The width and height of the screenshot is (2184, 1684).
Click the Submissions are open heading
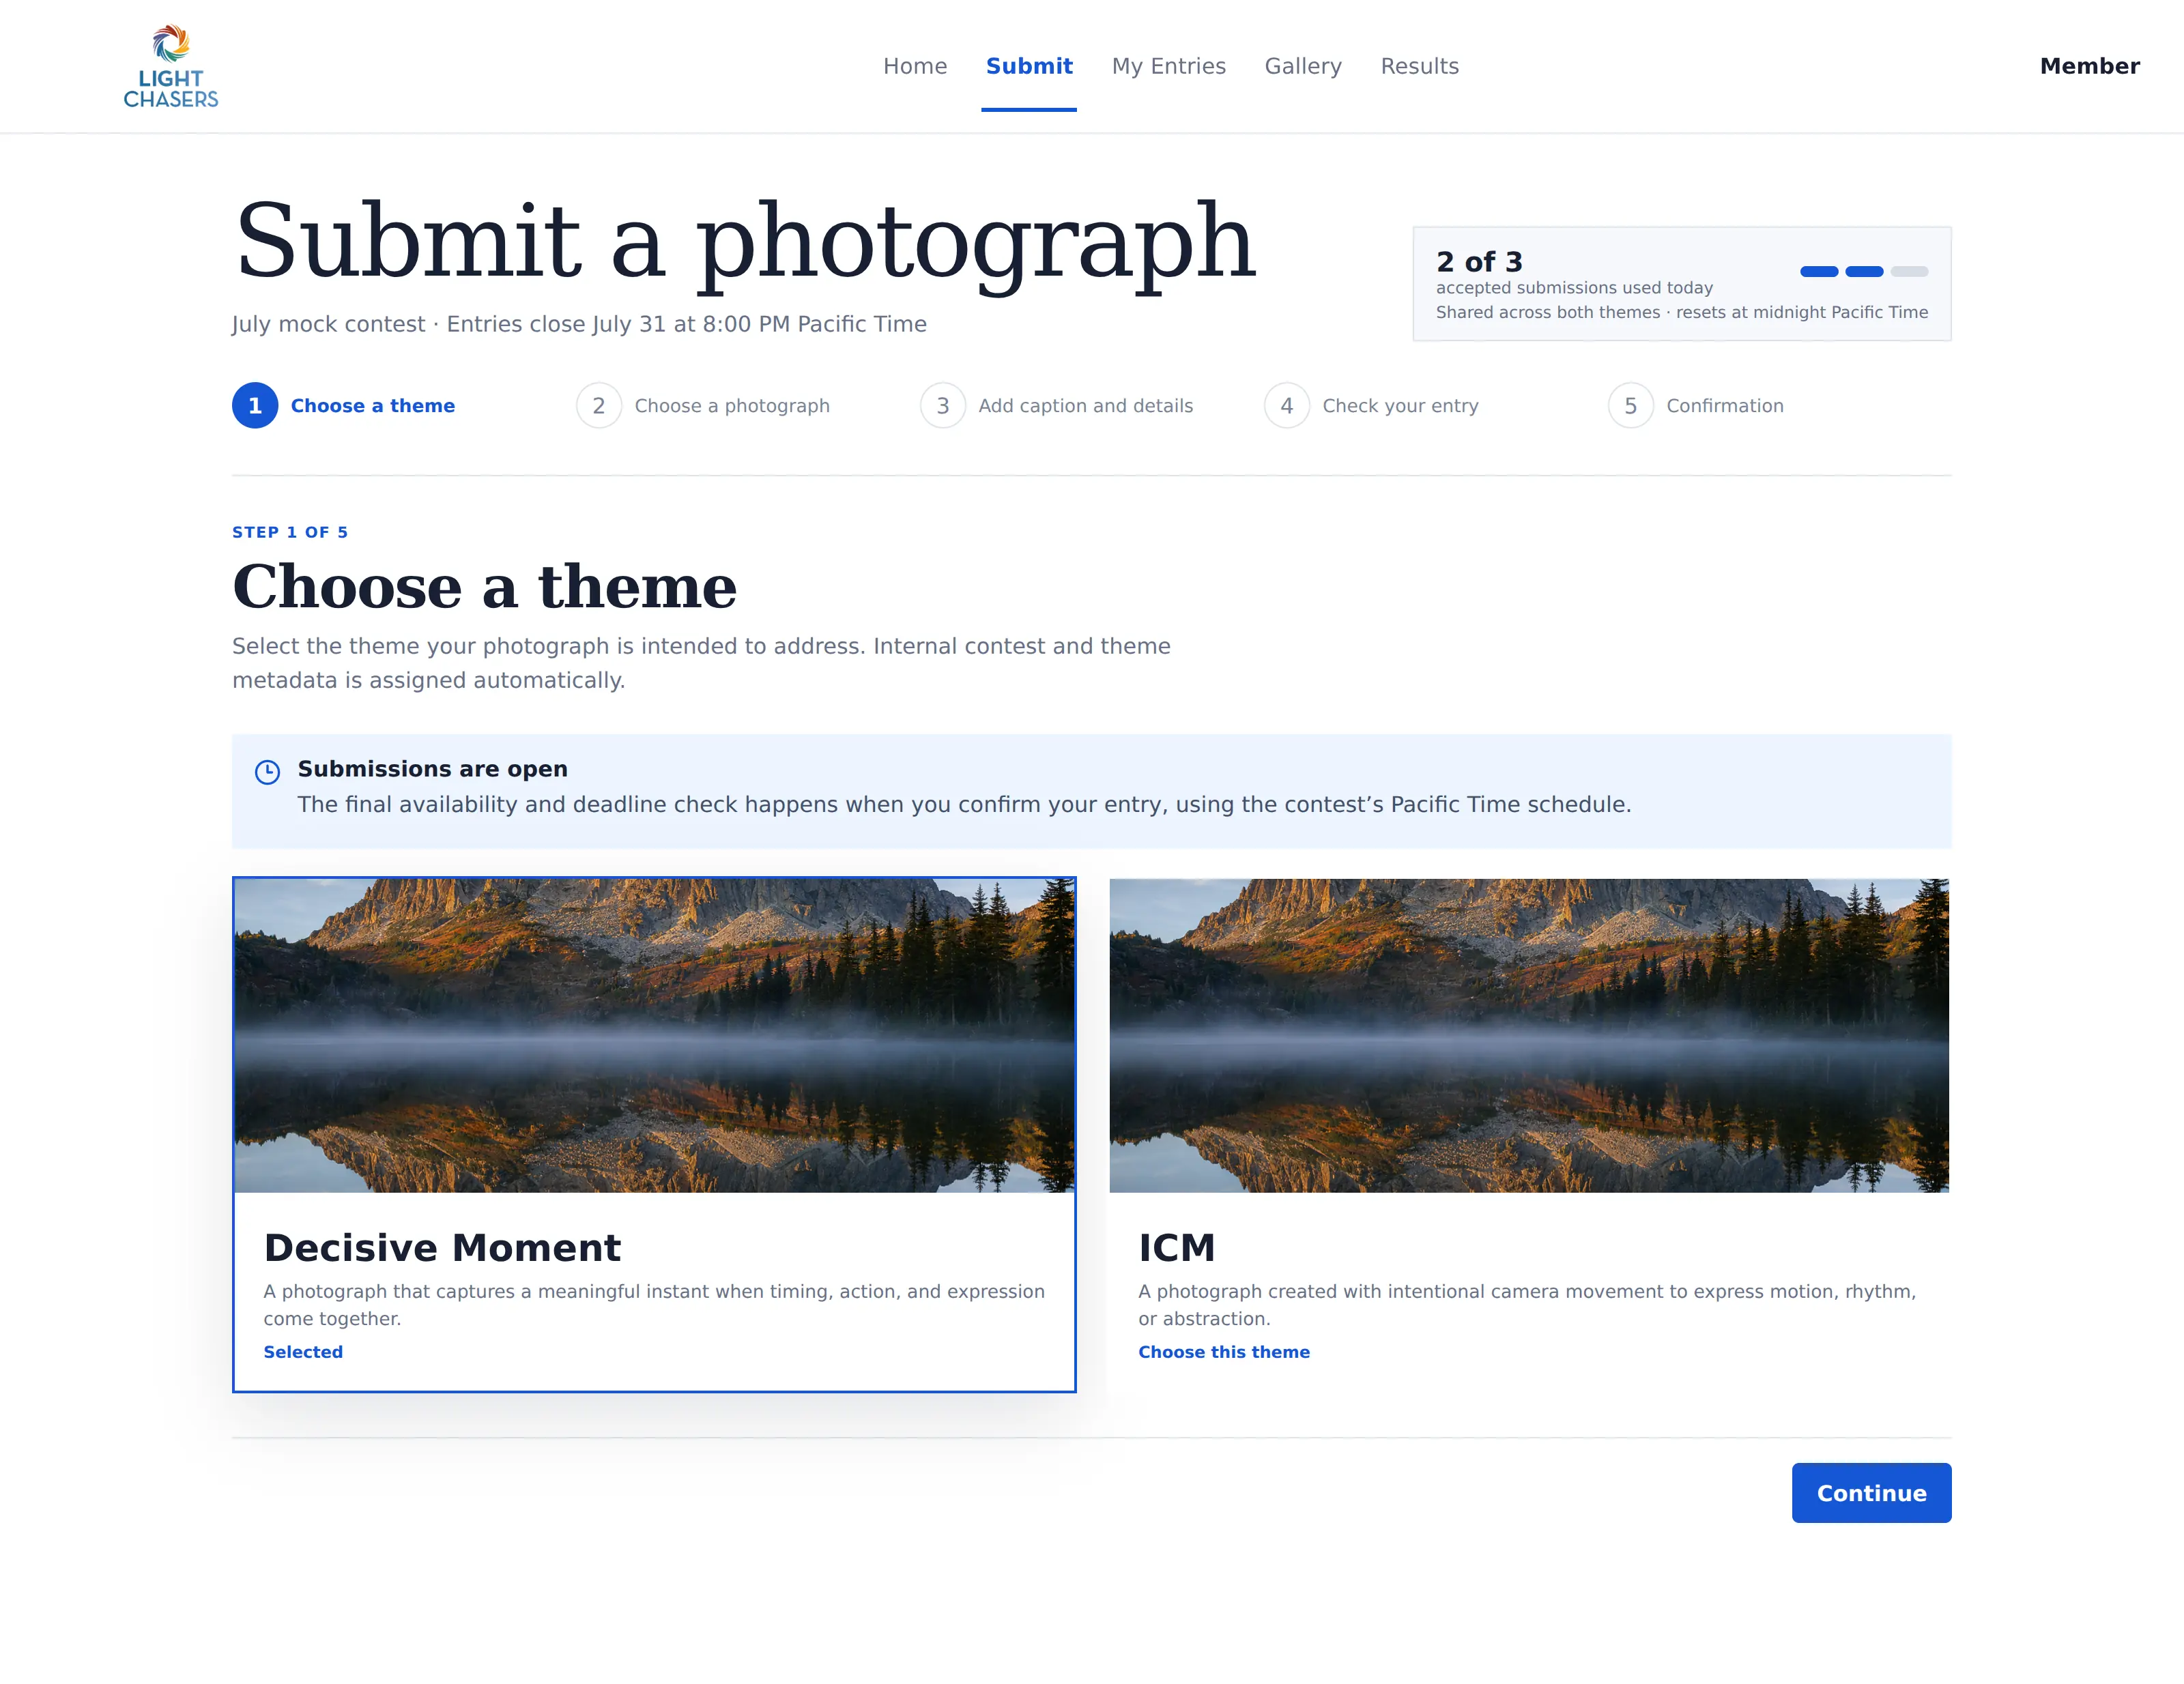pos(432,769)
